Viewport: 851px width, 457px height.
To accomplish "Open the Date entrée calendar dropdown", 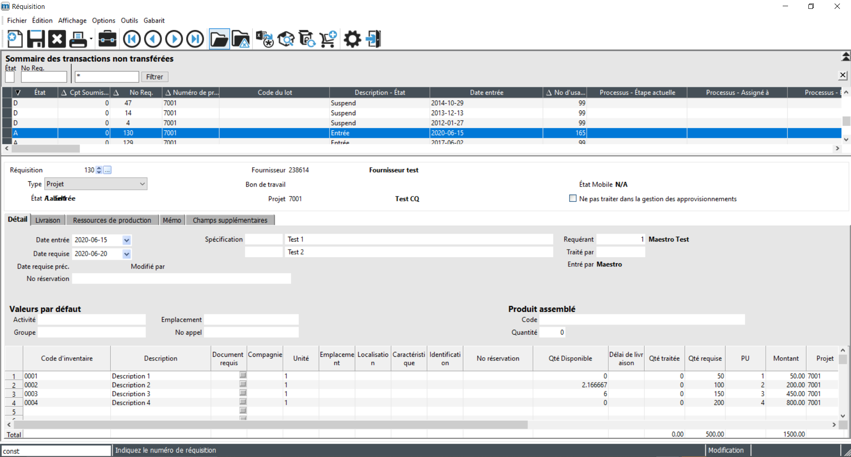I will pos(127,240).
